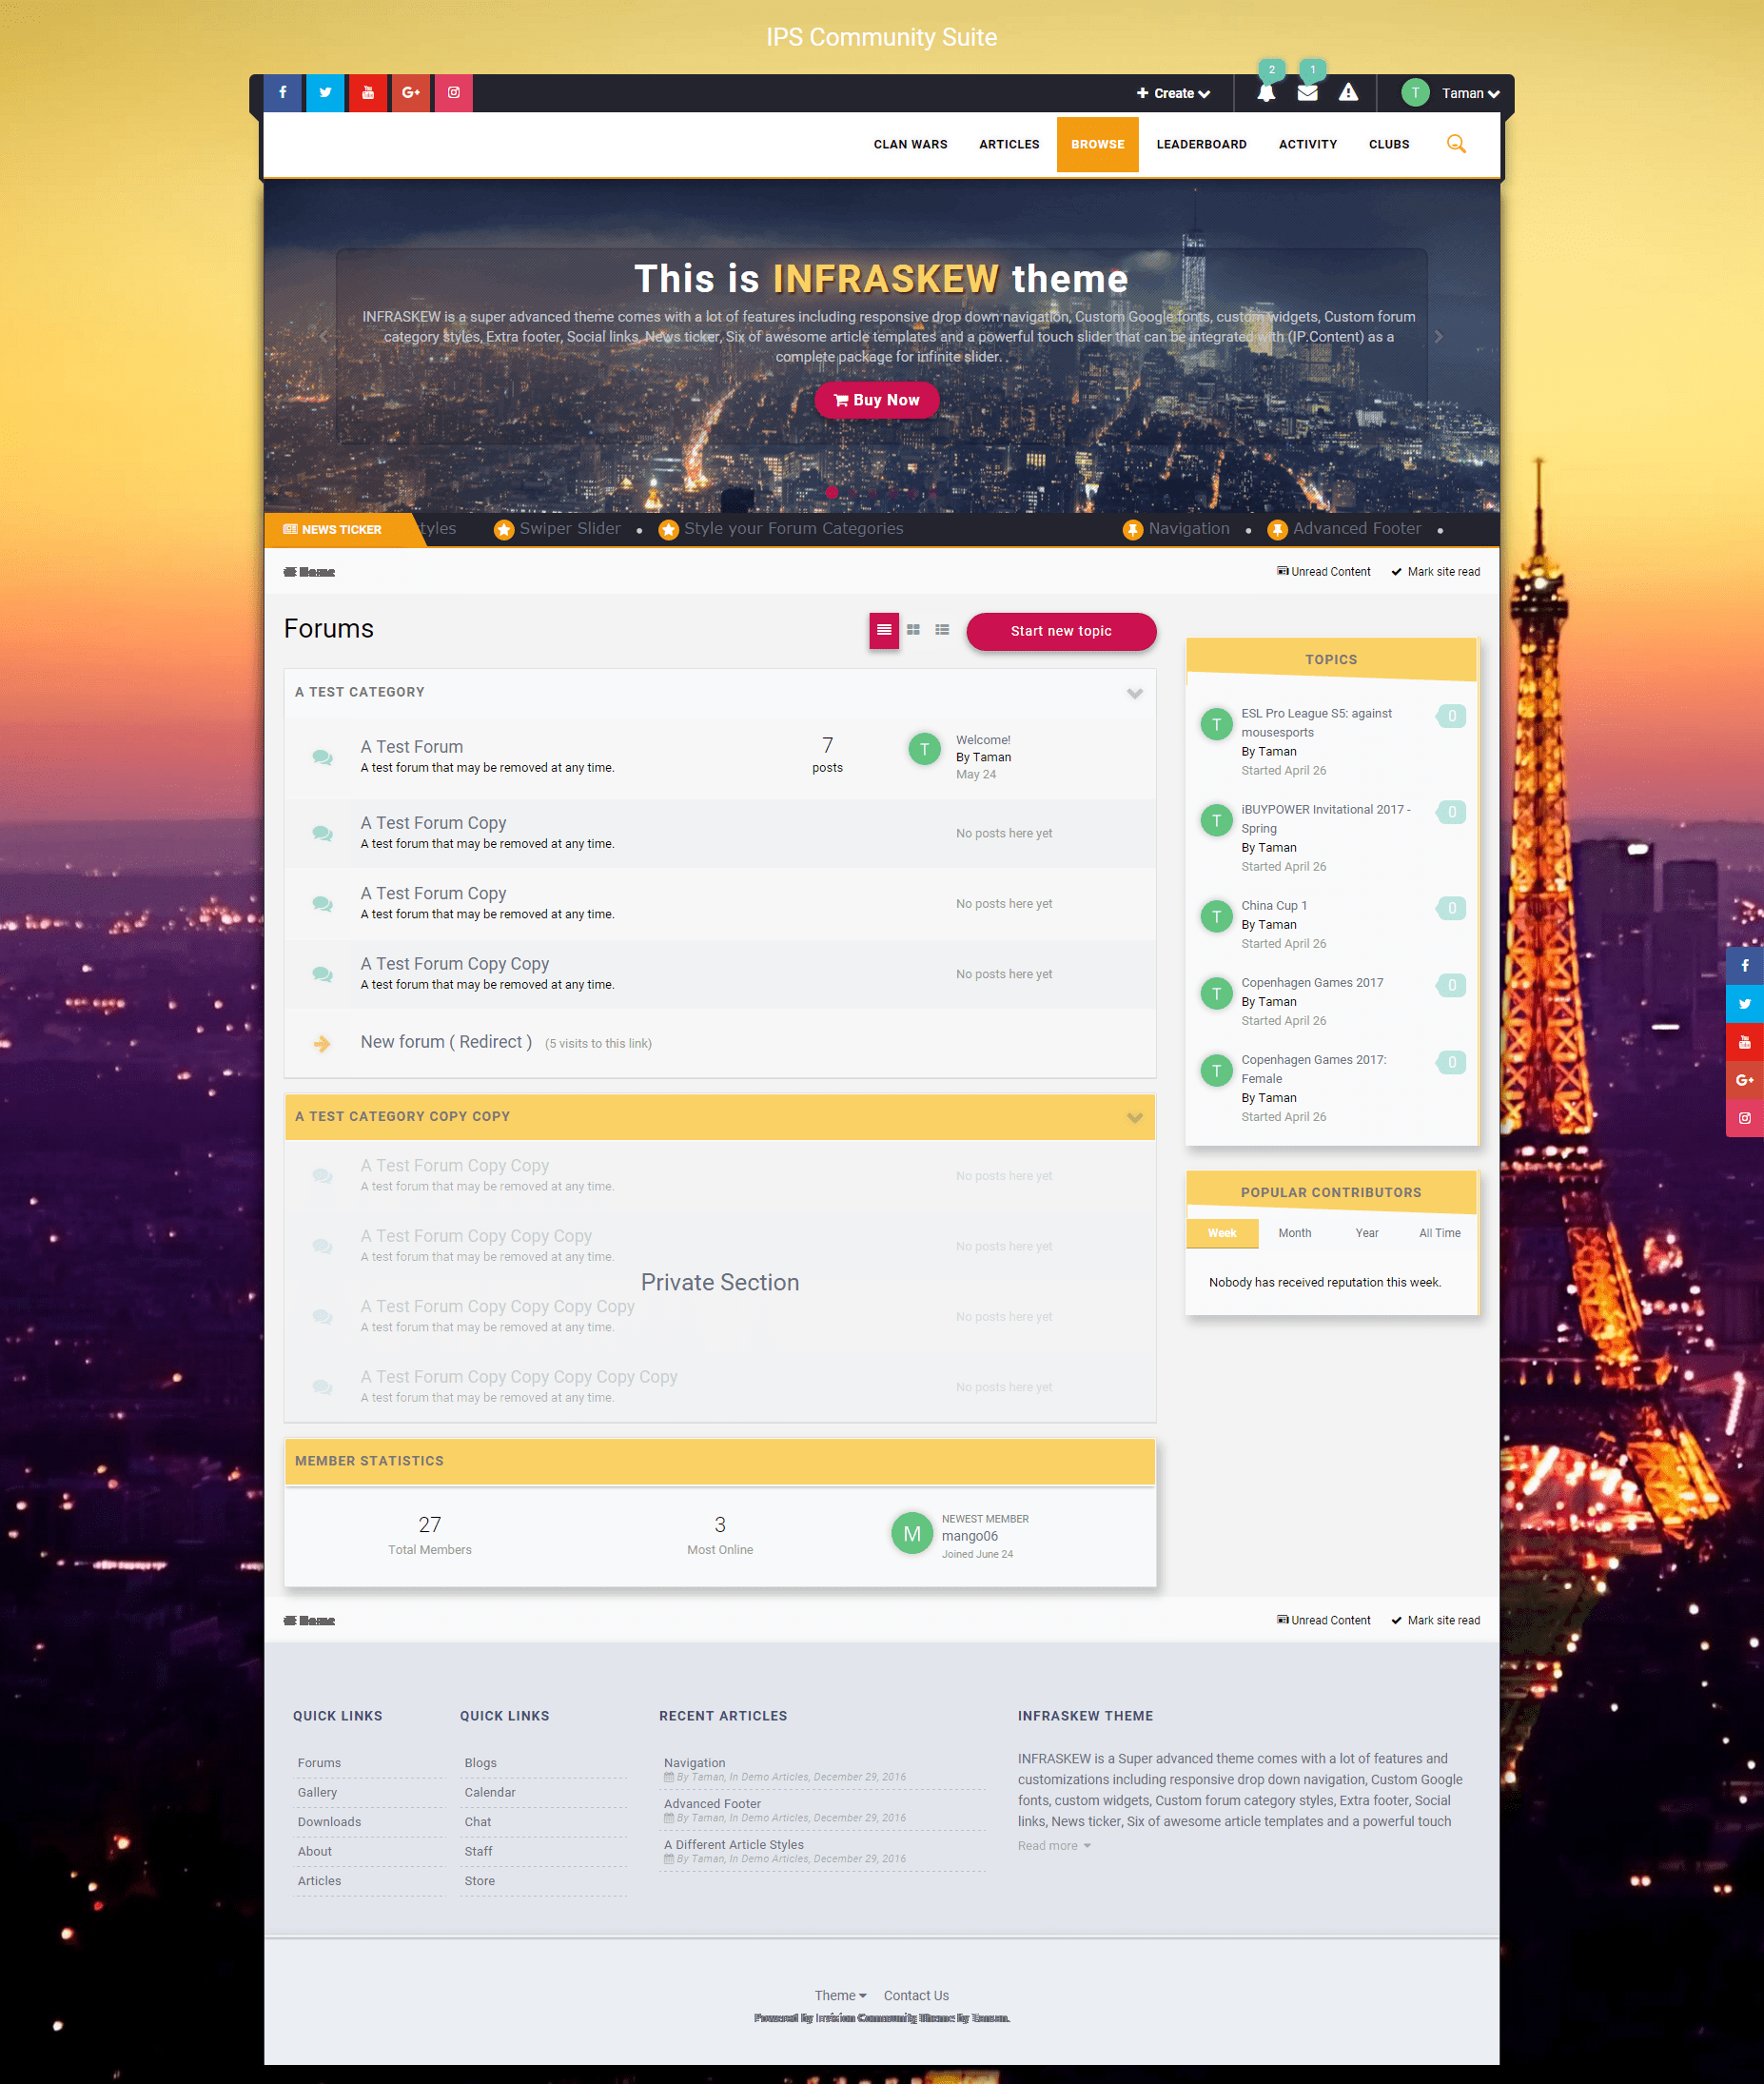Open the Clan Wars menu
The image size is (1764, 2084).
coord(910,144)
